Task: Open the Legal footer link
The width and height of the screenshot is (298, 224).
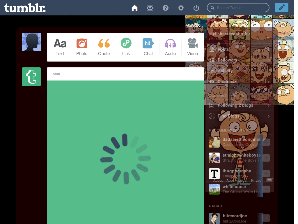Action: pos(243,180)
